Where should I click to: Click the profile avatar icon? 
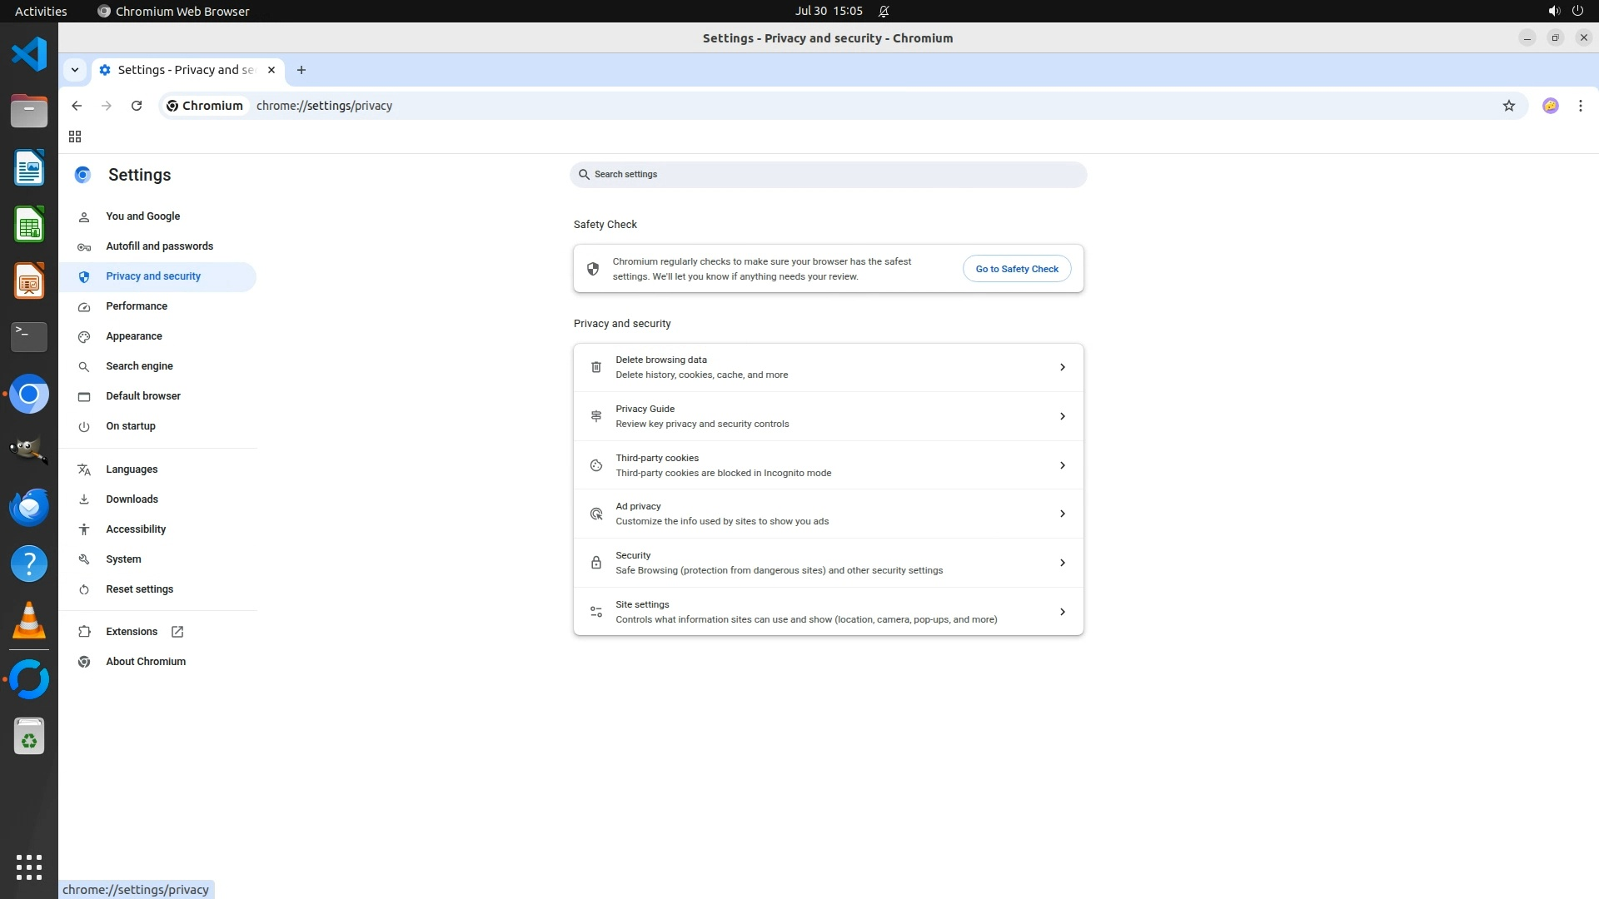click(x=1550, y=106)
